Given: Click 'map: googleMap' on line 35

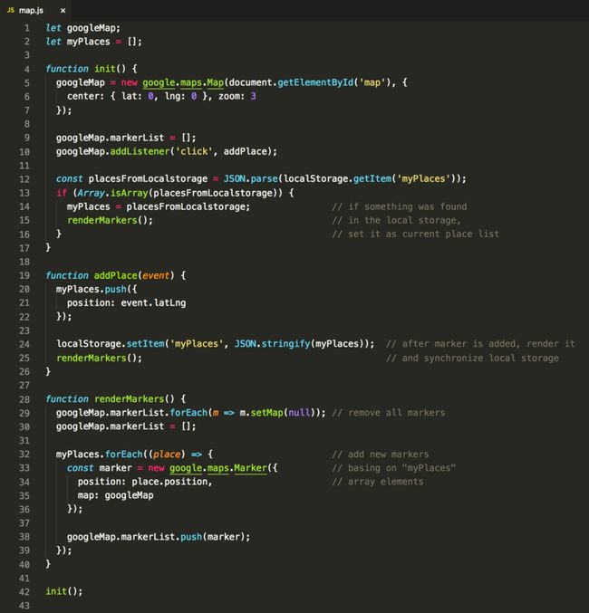Looking at the screenshot, I should tap(115, 495).
